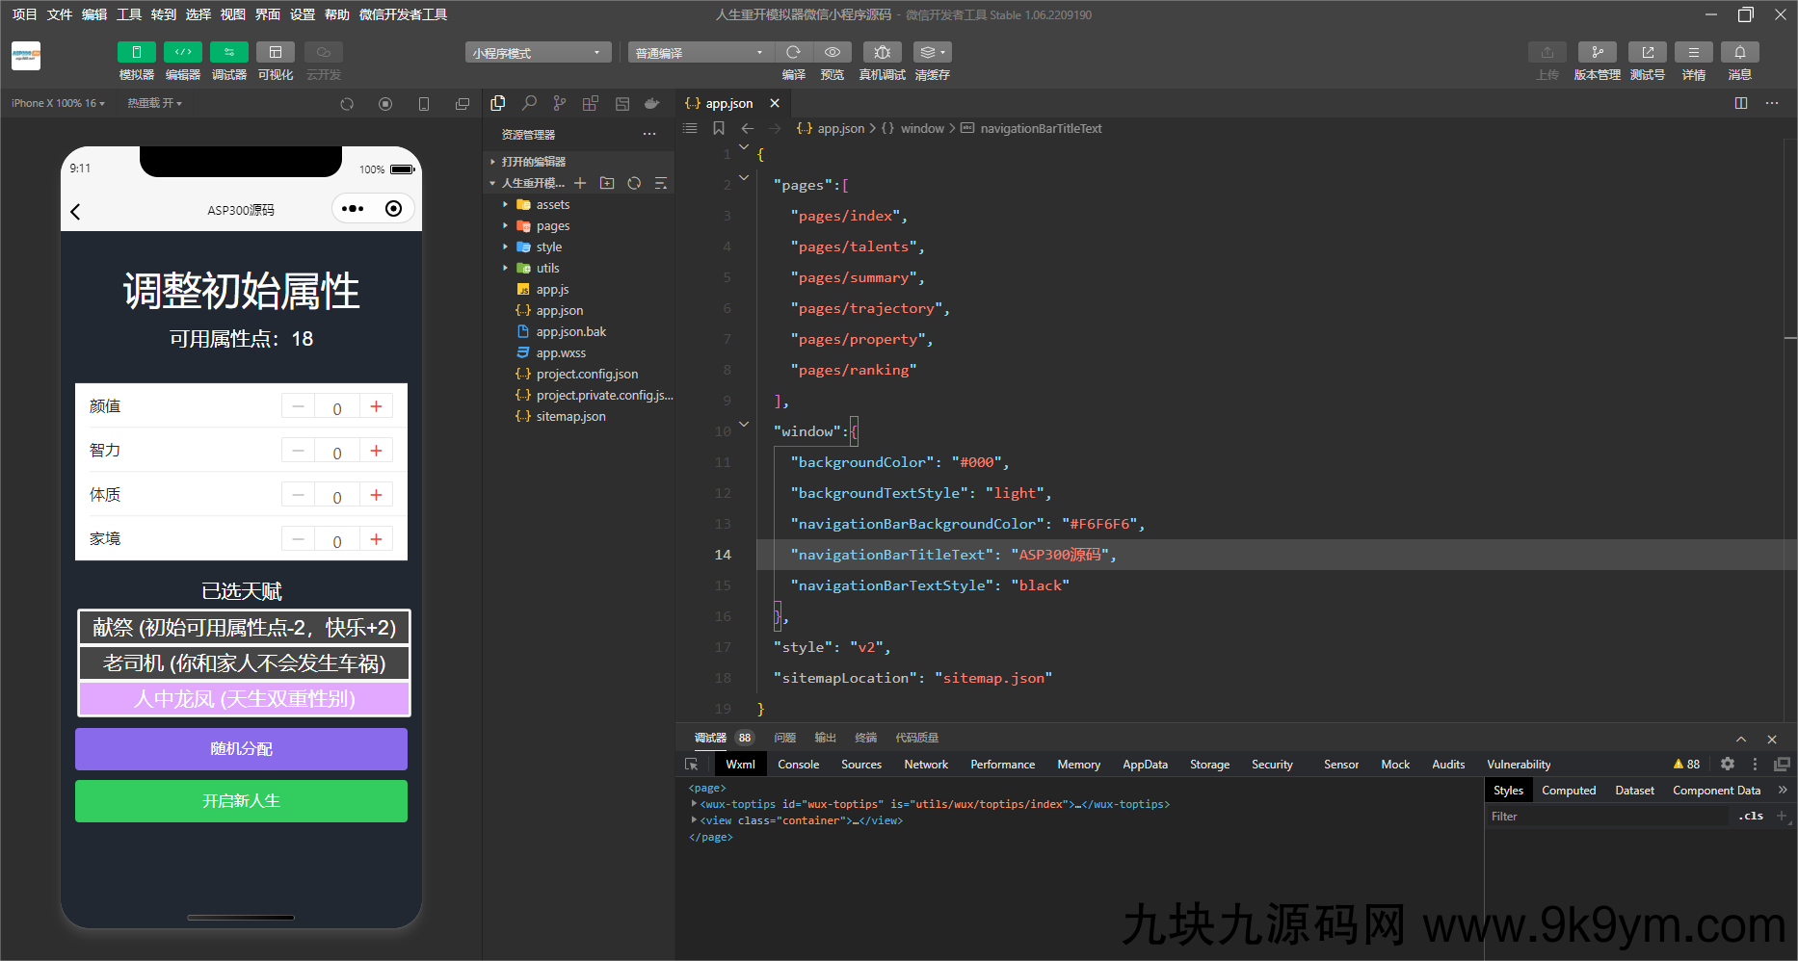The height and width of the screenshot is (961, 1798).
Task: Increase 智力 with plus button
Action: [x=376, y=451]
